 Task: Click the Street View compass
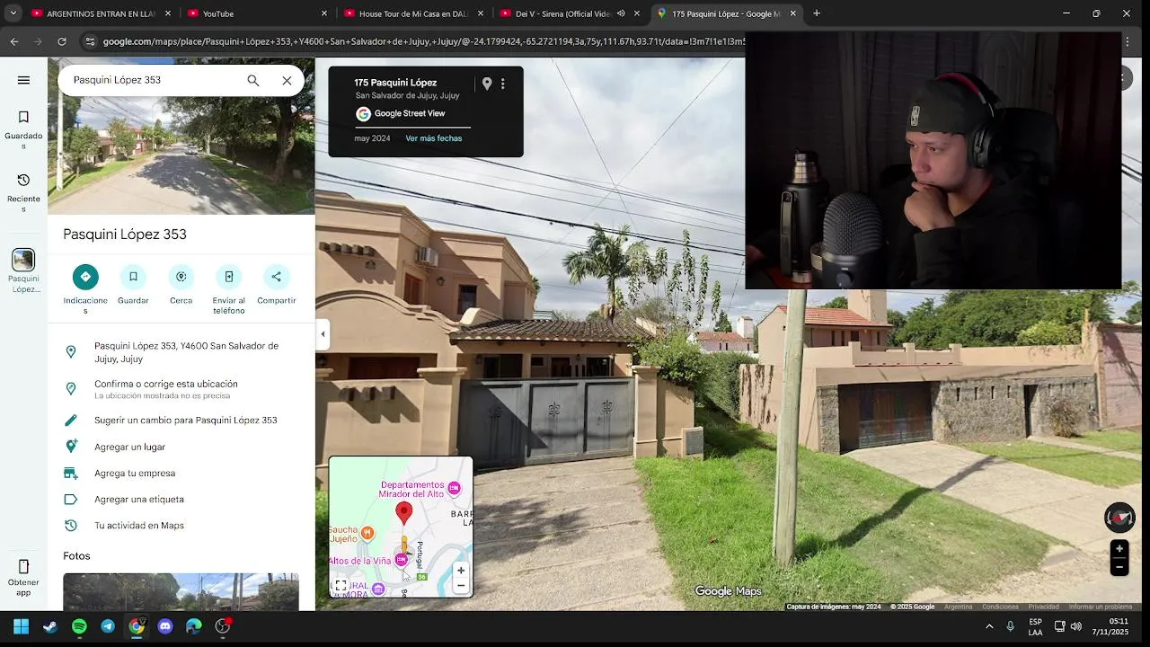1119,518
